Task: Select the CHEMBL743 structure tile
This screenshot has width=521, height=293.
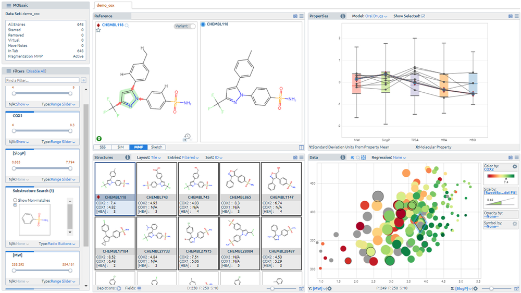Action: pos(157,189)
